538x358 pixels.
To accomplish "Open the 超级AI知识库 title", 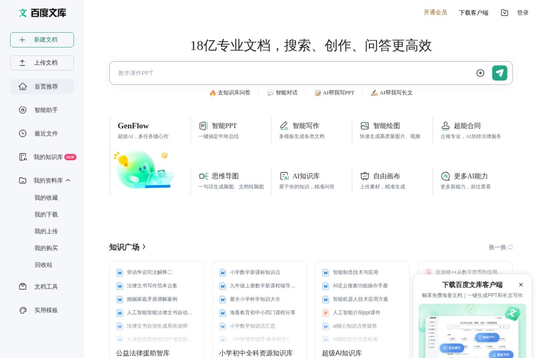I will [x=342, y=353].
